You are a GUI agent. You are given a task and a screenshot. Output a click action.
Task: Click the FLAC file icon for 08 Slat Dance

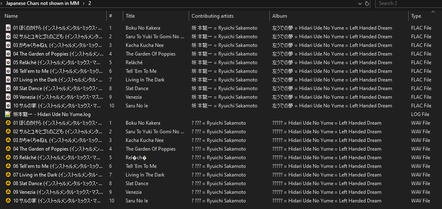(x=8, y=88)
